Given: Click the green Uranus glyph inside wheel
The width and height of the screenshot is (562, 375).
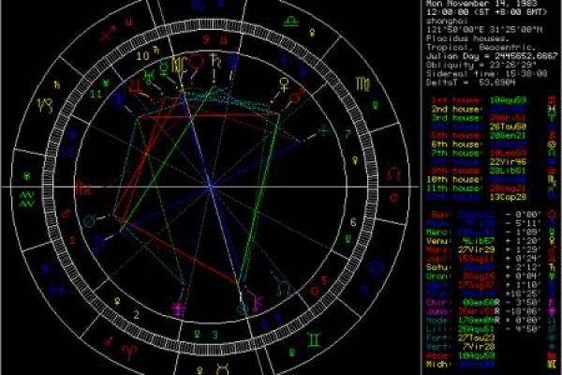Looking at the screenshot, I should (148, 76).
